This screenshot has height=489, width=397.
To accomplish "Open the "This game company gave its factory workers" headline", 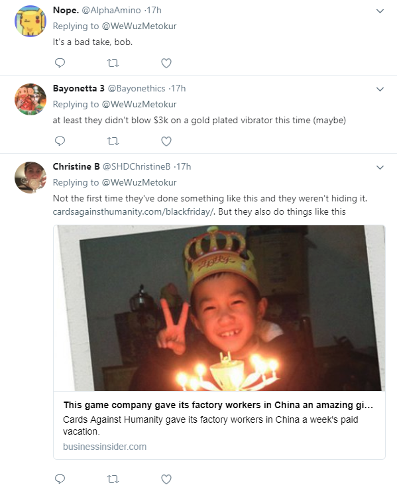I will click(218, 405).
